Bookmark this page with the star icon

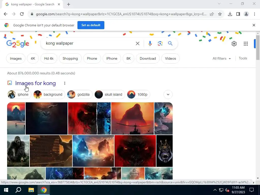tap(220, 14)
